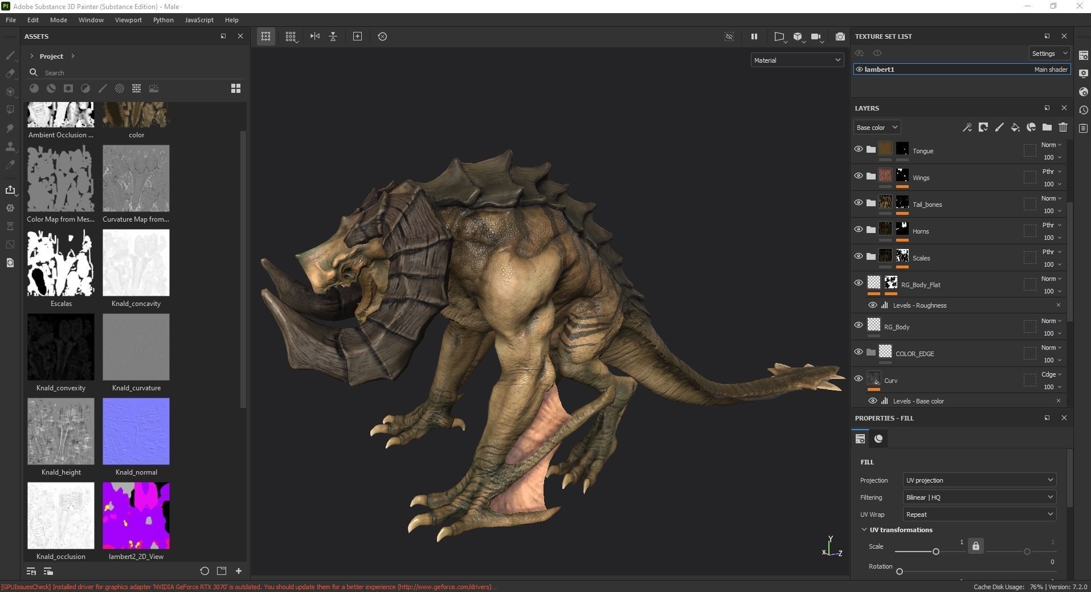
Task: Filter assets by materials sphere icon
Action: coord(34,88)
